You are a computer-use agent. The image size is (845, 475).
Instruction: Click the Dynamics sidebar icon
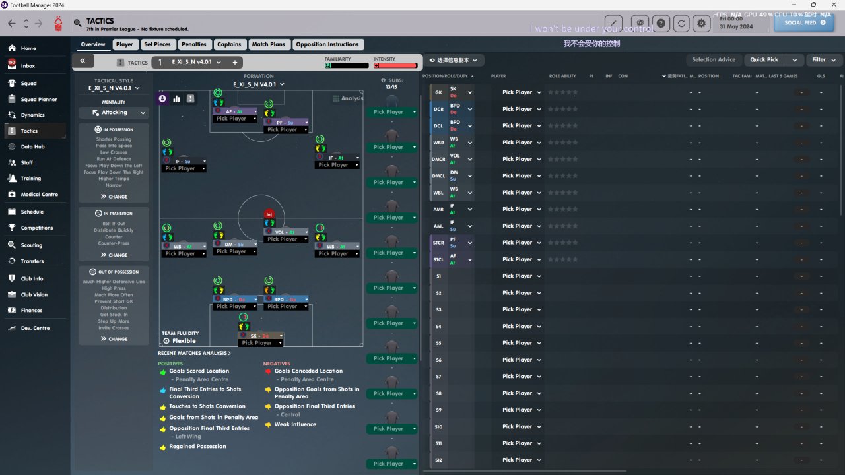11,115
